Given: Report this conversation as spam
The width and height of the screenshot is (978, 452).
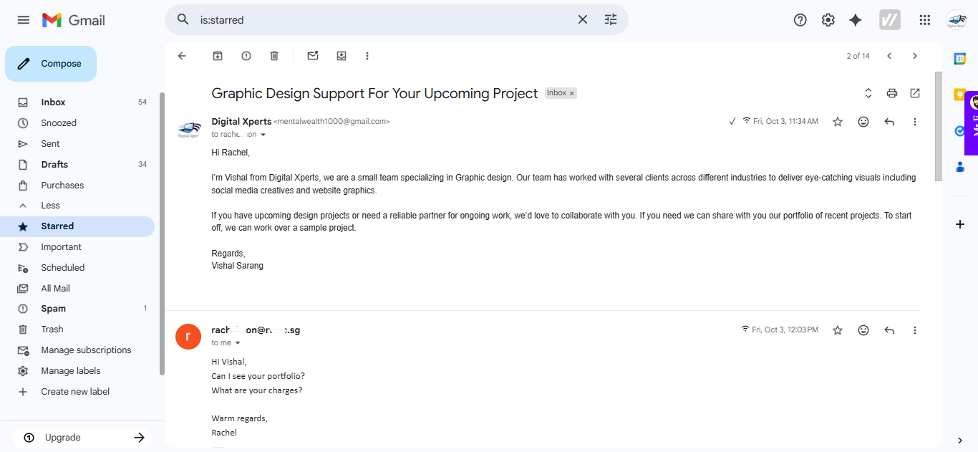Looking at the screenshot, I should pos(246,56).
